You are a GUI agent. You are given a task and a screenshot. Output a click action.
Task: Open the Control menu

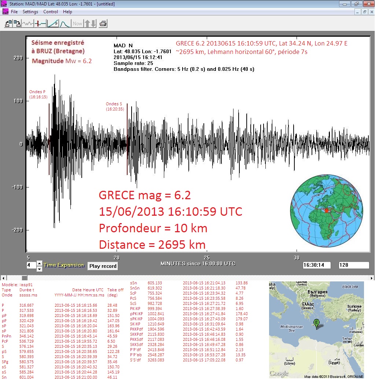coord(51,12)
